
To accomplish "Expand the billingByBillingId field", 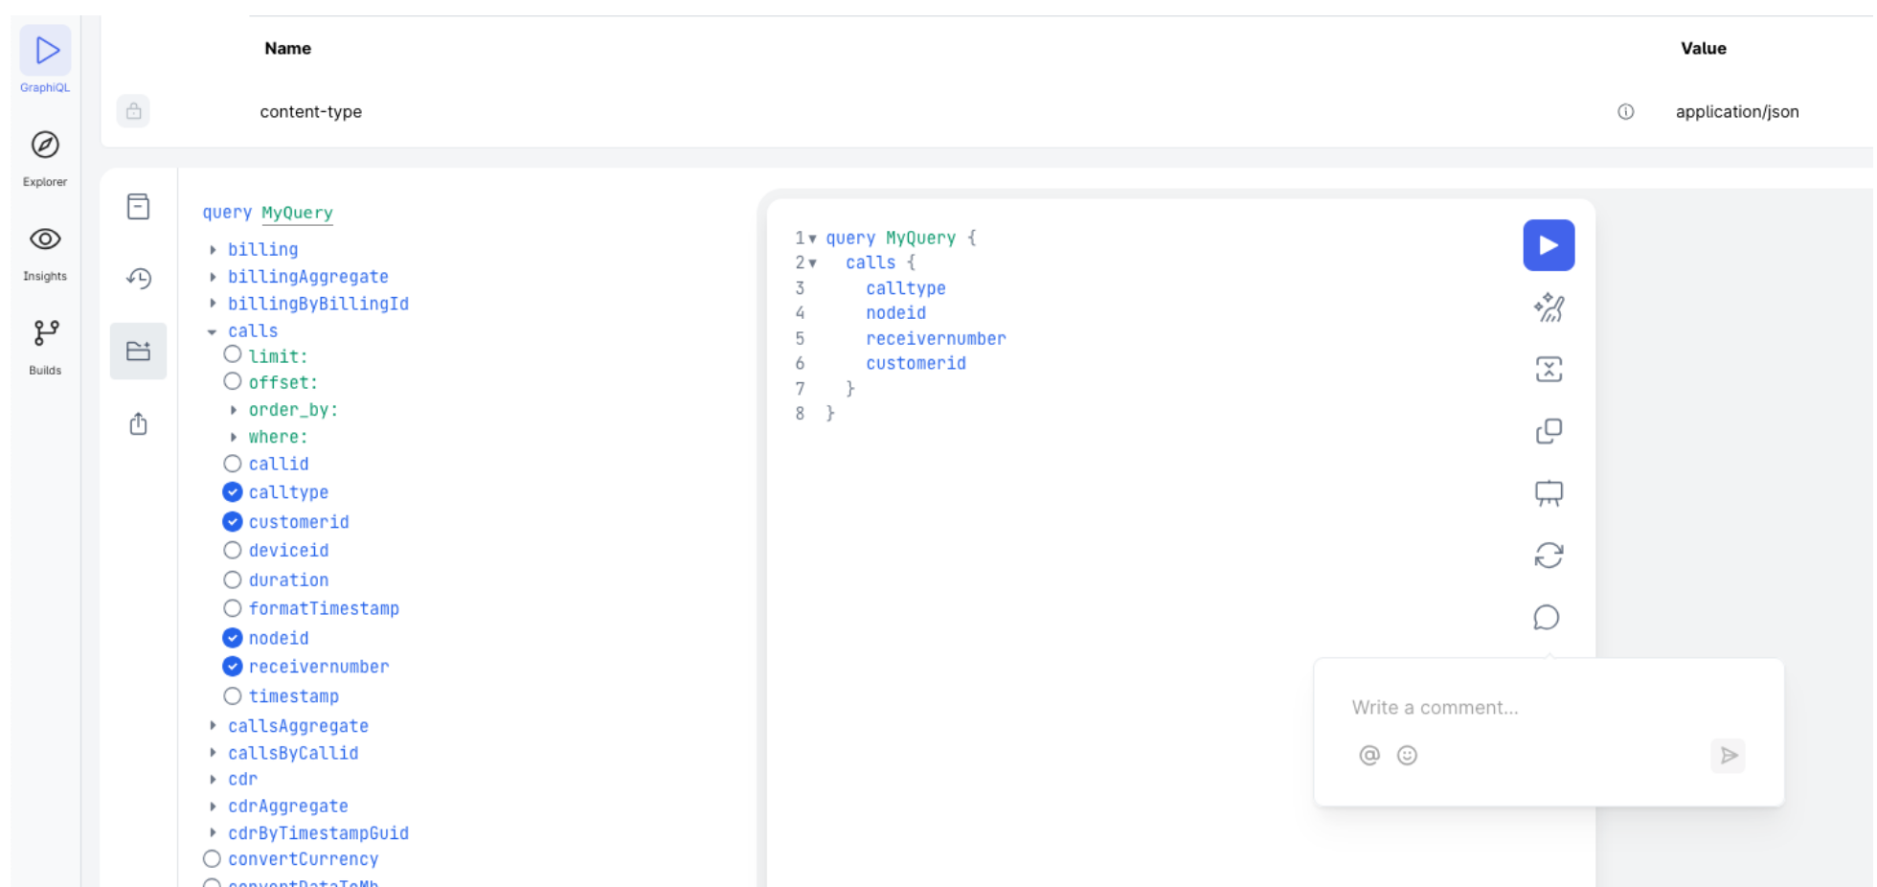I will pos(213,304).
